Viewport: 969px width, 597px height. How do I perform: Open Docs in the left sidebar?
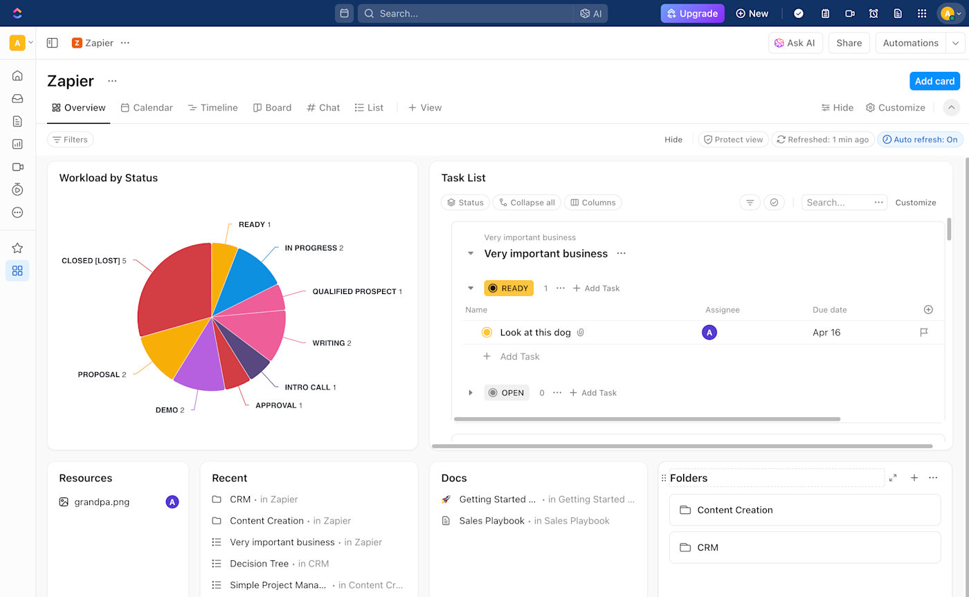(x=17, y=121)
